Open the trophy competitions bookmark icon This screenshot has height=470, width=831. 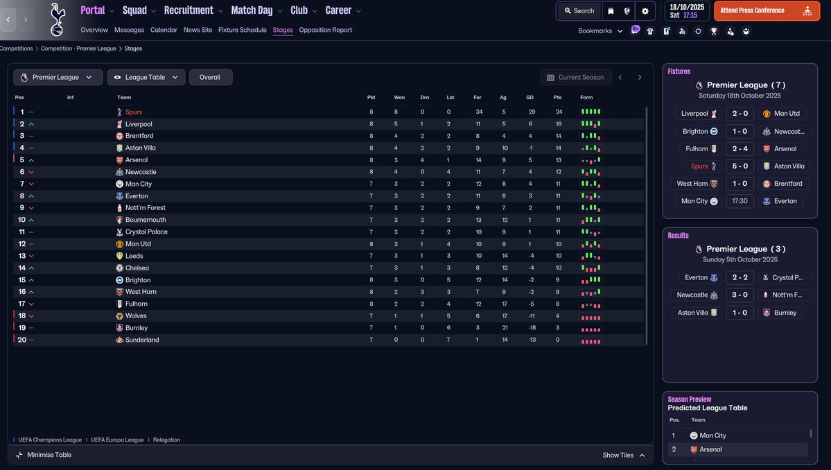click(714, 31)
